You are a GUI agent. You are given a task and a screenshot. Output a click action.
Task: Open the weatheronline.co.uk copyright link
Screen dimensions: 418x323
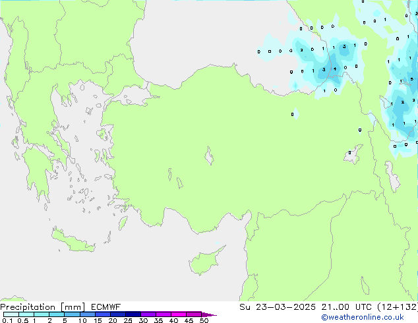[363, 317]
